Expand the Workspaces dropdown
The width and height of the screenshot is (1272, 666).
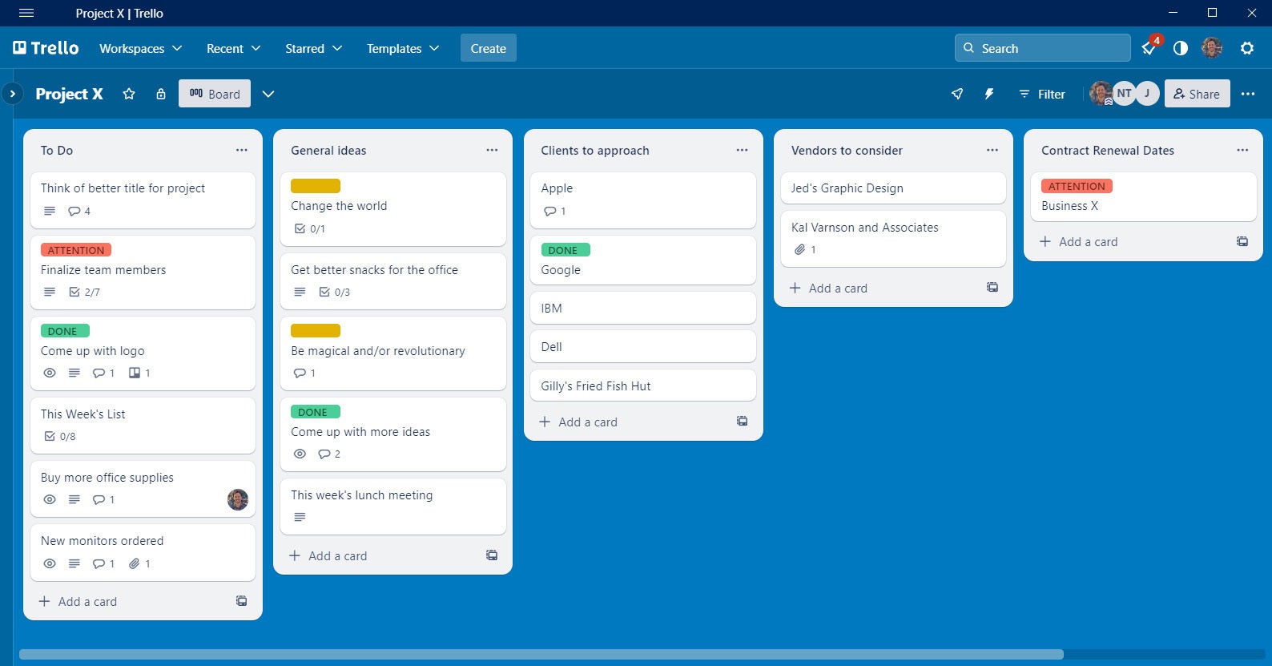pyautogui.click(x=141, y=48)
